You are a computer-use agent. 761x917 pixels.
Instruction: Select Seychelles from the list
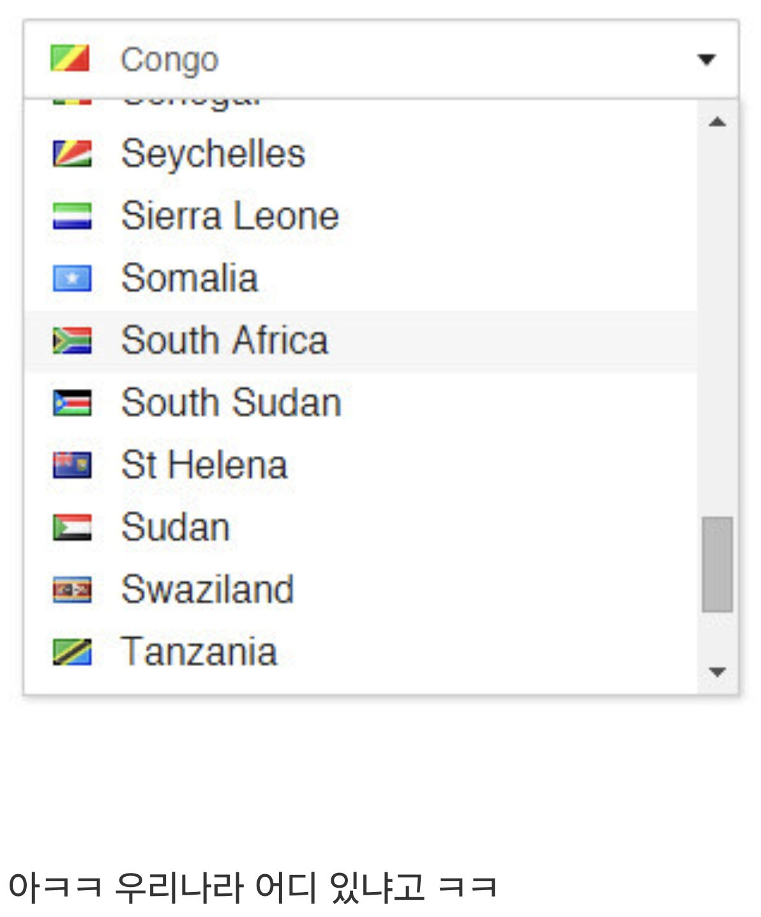[x=213, y=154]
